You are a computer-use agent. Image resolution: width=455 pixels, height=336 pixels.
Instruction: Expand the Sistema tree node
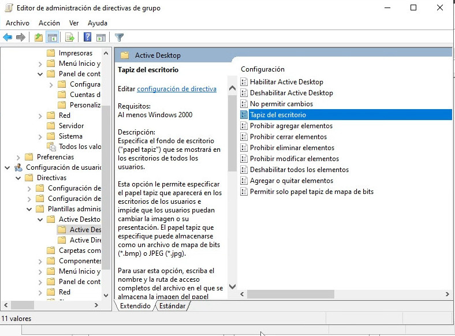tap(40, 136)
